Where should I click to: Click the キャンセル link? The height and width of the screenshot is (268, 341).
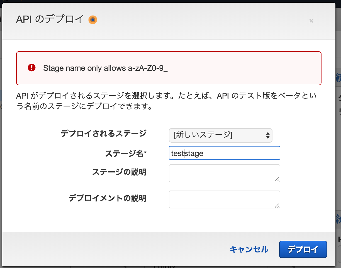pos(249,249)
